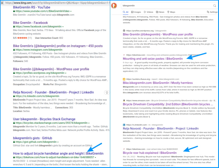Screen dimensions: 219x168
Task: Expand dropdown arrow after Facebook URL
Action: coord(63,27)
